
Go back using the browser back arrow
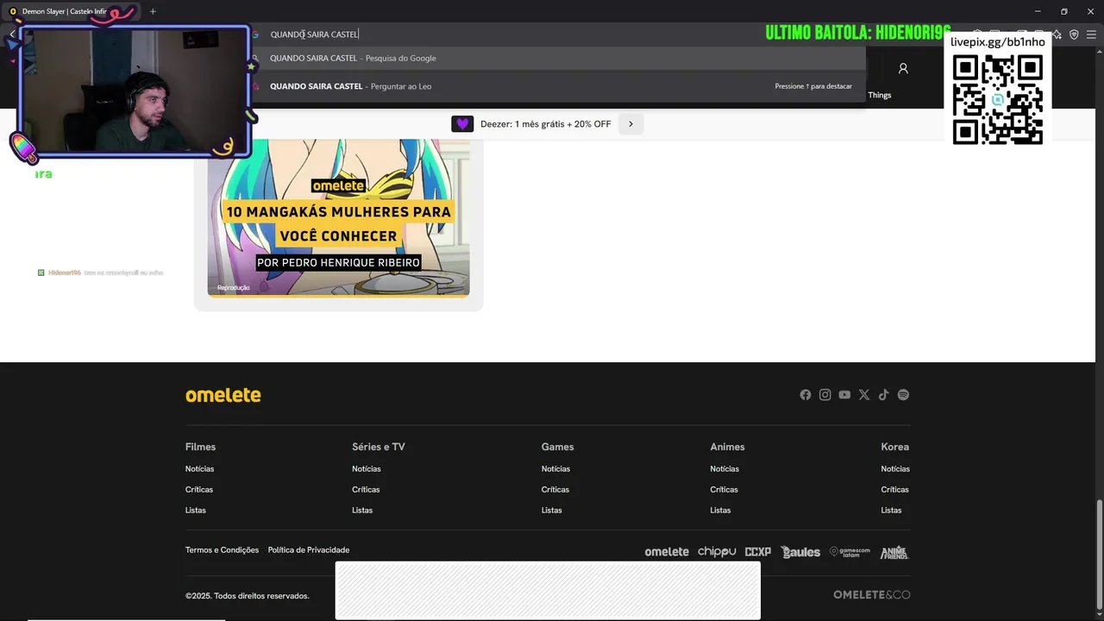point(12,34)
